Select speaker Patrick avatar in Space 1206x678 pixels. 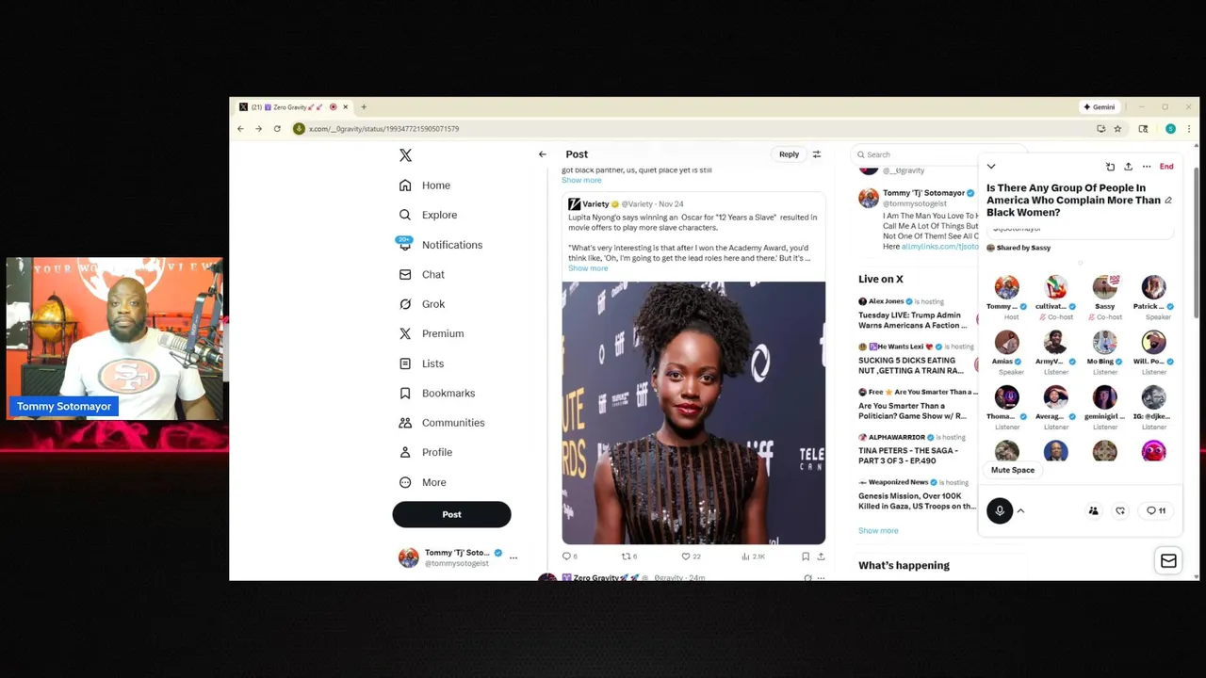[1153, 287]
